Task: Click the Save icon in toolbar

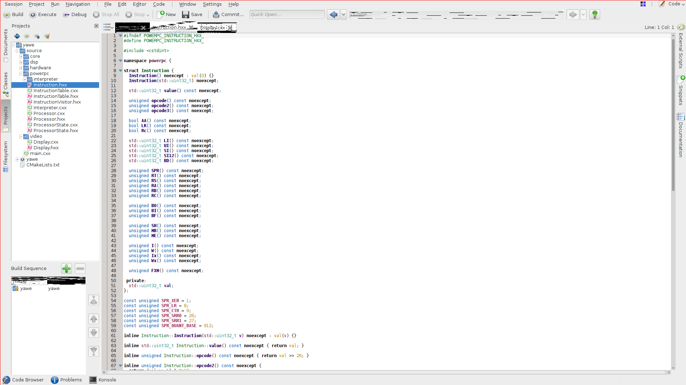Action: point(192,15)
